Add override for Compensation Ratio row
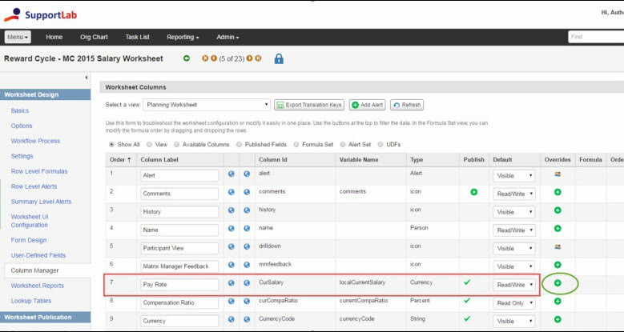Viewport: 624px width, 332px height. pos(558,302)
